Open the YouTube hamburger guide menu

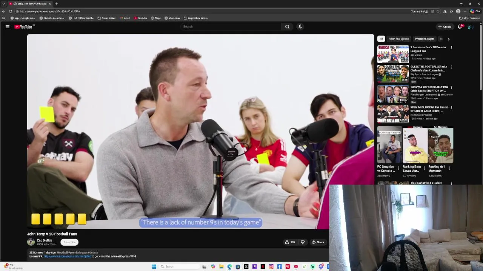pos(7,27)
